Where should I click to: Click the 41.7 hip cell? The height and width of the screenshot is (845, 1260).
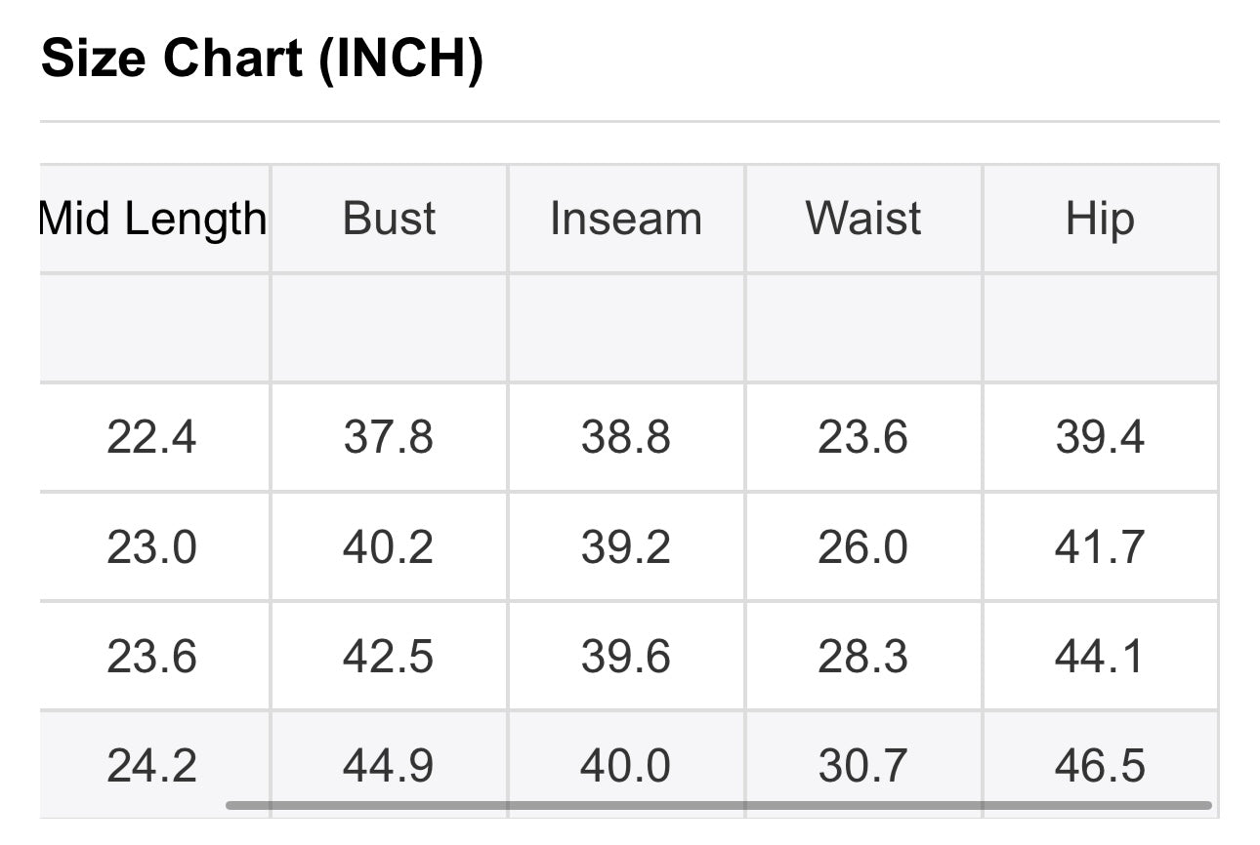pyautogui.click(x=1101, y=546)
